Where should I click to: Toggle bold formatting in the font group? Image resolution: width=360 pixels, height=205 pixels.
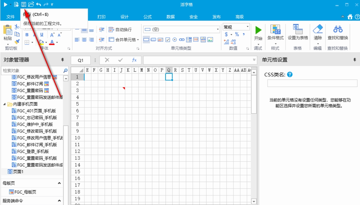coord(27,34)
